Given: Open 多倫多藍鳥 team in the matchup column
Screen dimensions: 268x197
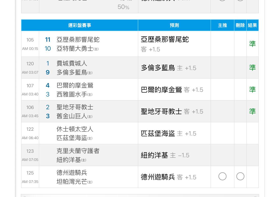Looking at the screenshot, I should coord(72,72).
